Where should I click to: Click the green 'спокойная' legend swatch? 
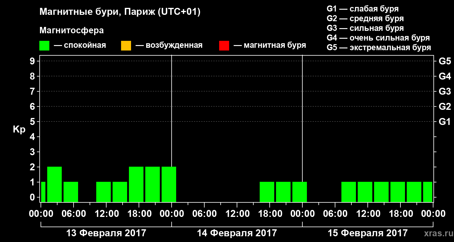44,46
